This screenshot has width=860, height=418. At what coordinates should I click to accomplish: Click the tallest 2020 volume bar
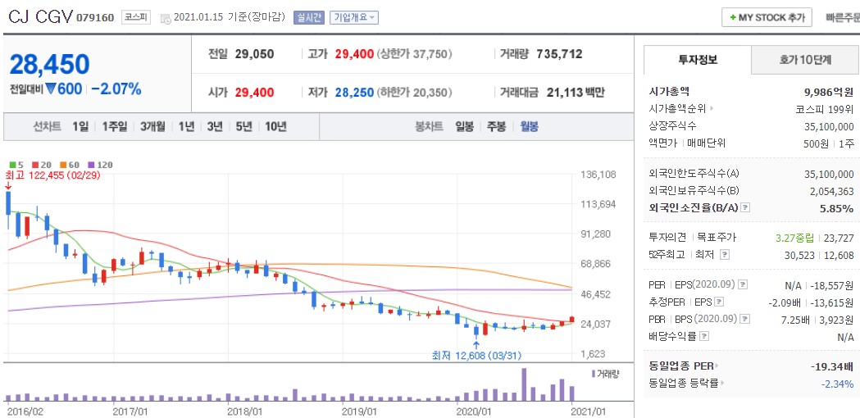tap(524, 384)
